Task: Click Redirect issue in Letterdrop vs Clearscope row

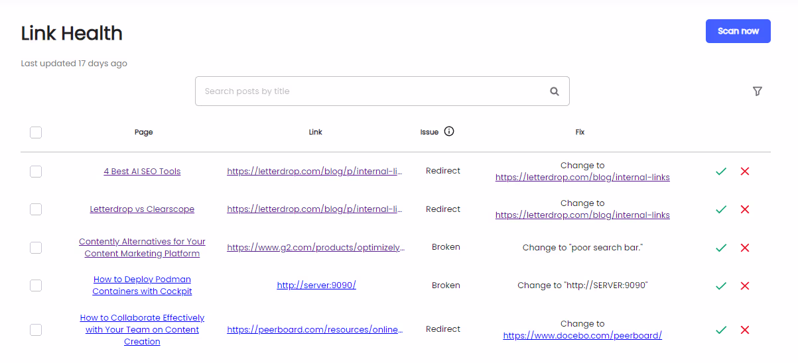Action: click(x=443, y=209)
